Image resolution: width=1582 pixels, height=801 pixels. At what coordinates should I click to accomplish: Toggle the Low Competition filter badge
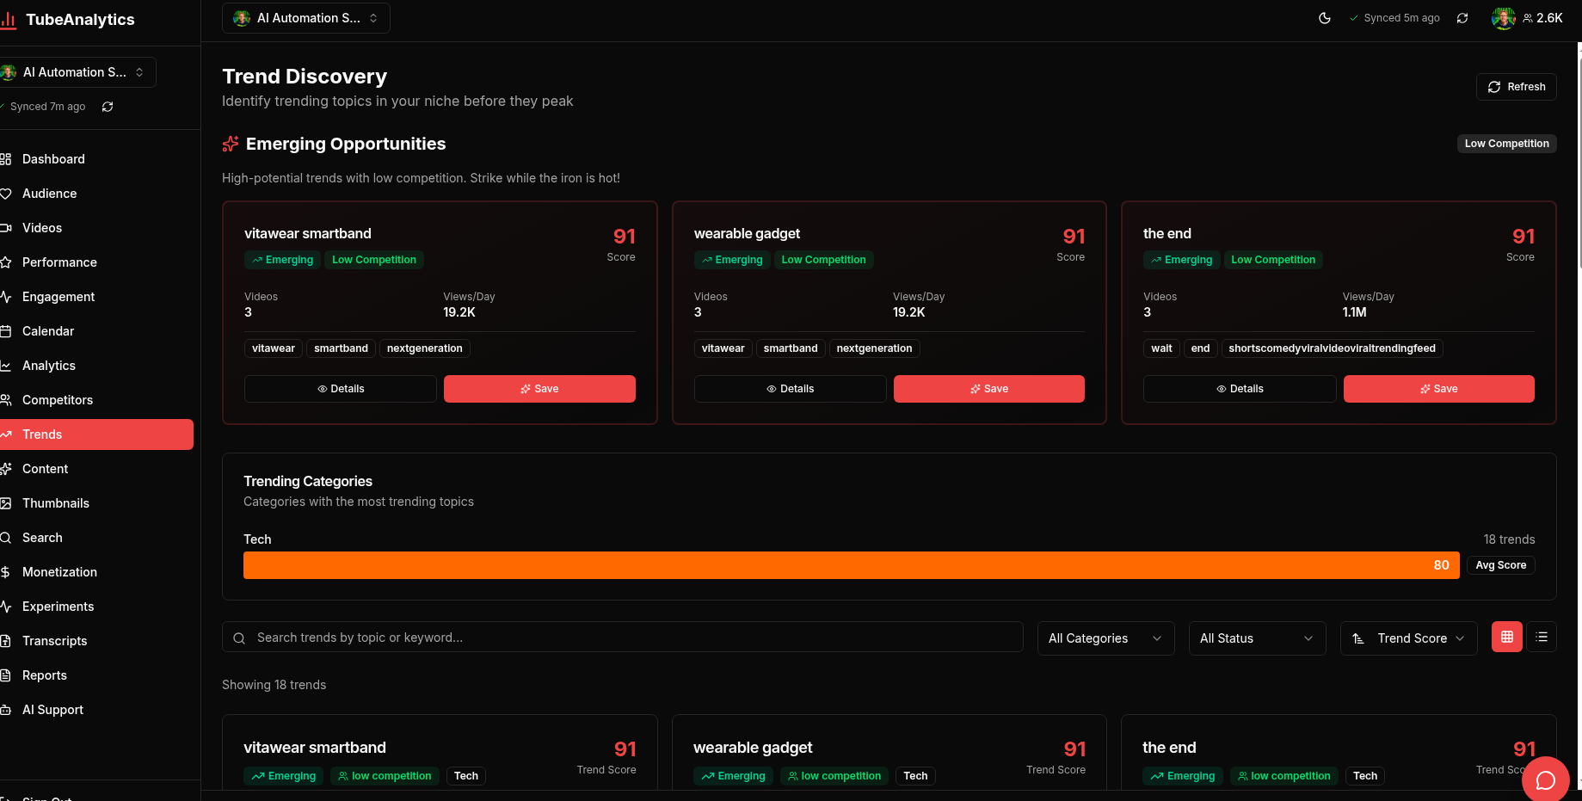click(x=1506, y=143)
